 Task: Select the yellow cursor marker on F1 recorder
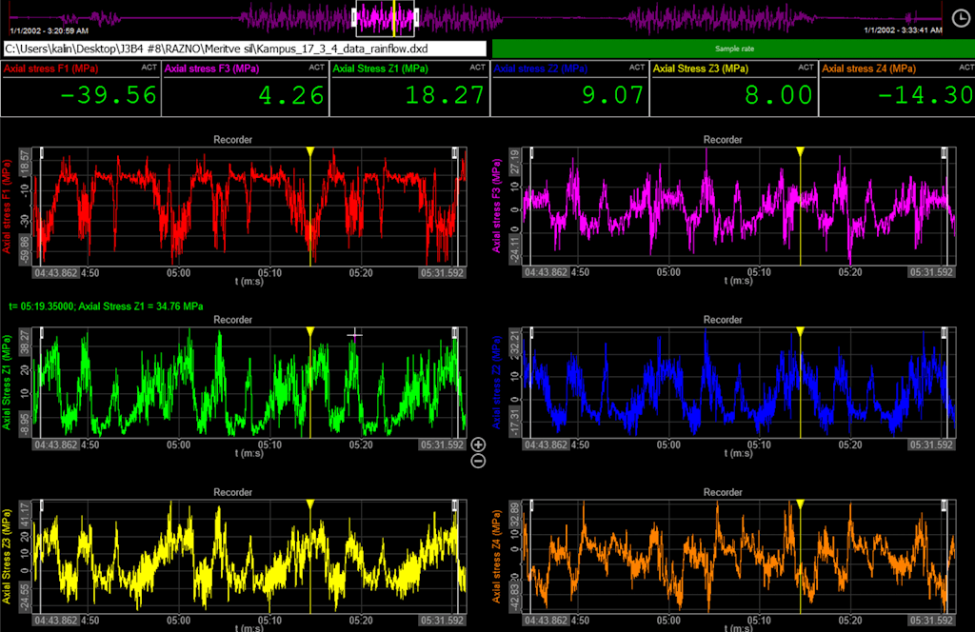point(309,151)
